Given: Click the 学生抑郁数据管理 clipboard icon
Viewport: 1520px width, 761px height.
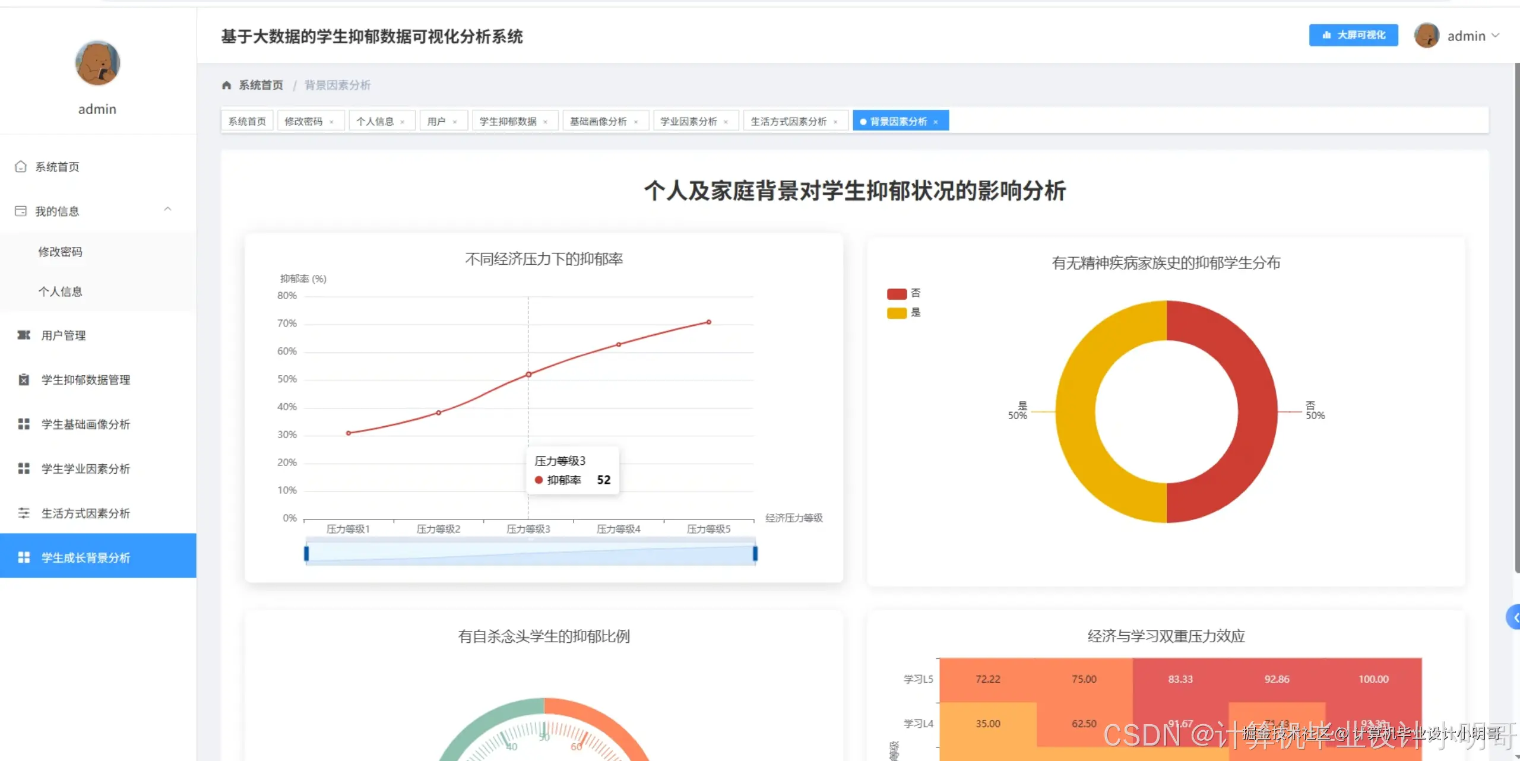Looking at the screenshot, I should tap(24, 380).
